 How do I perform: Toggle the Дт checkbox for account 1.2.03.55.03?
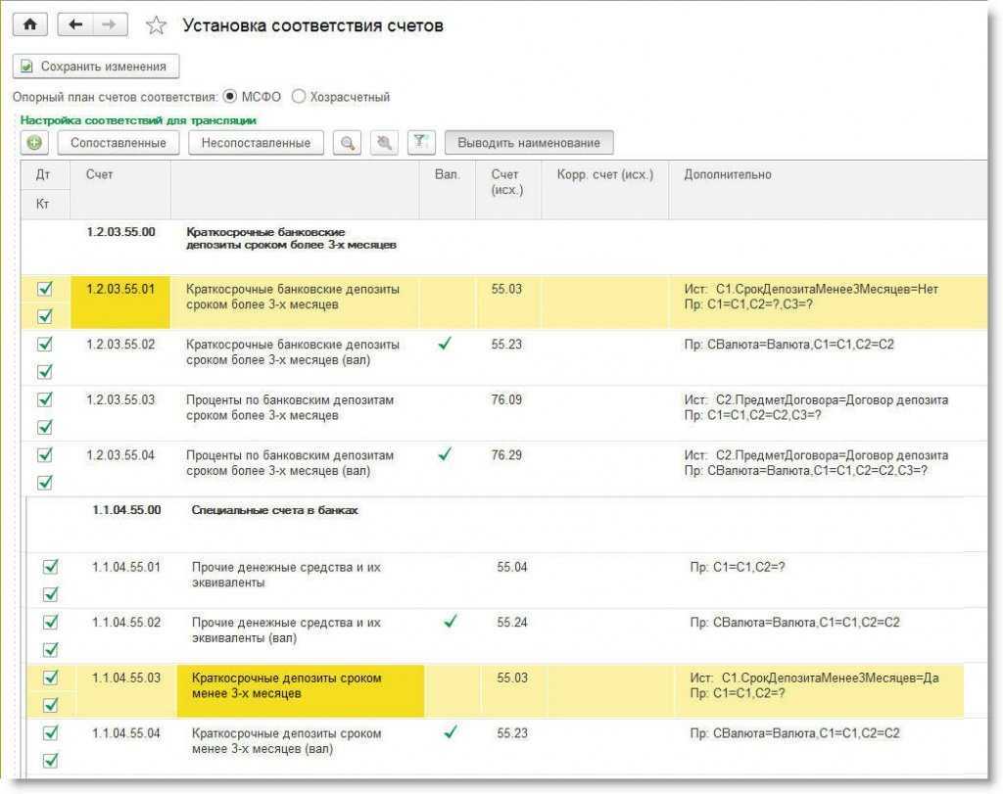coord(44,399)
